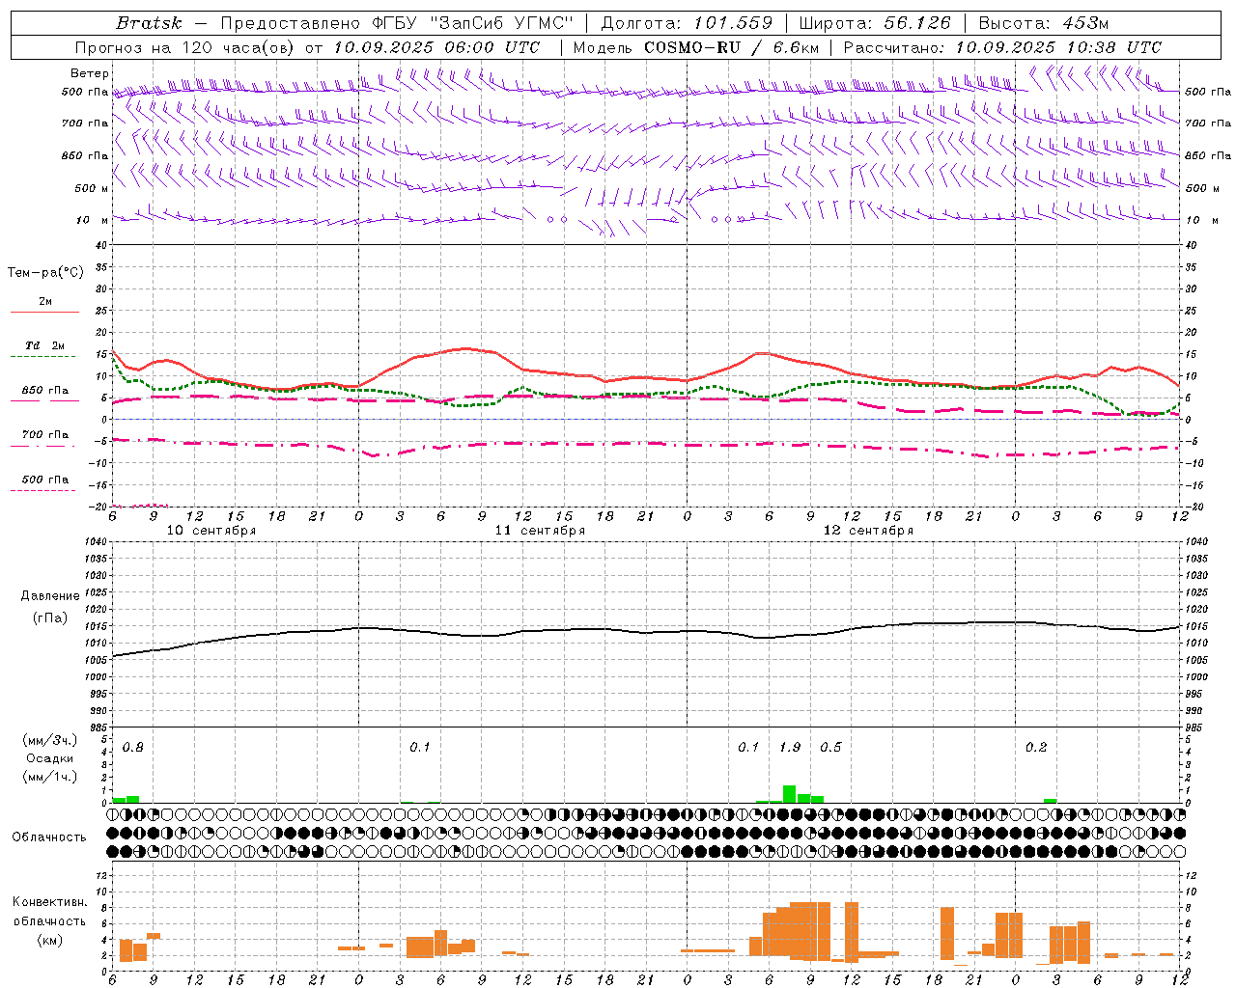This screenshot has height=988, width=1236.
Task: Click the 1040 tick on left pressure axis
Action: [95, 541]
